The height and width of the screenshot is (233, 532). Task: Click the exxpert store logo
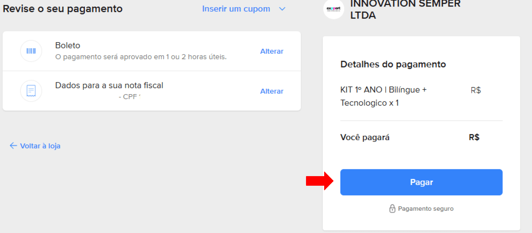333,9
